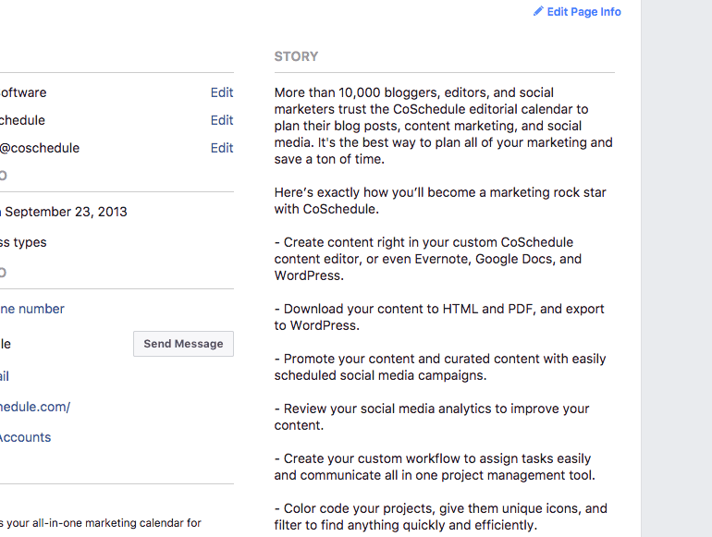This screenshot has height=537, width=712.
Task: Click the paragraph starting 'More than 10,000 bloggers'
Action: [x=443, y=126]
